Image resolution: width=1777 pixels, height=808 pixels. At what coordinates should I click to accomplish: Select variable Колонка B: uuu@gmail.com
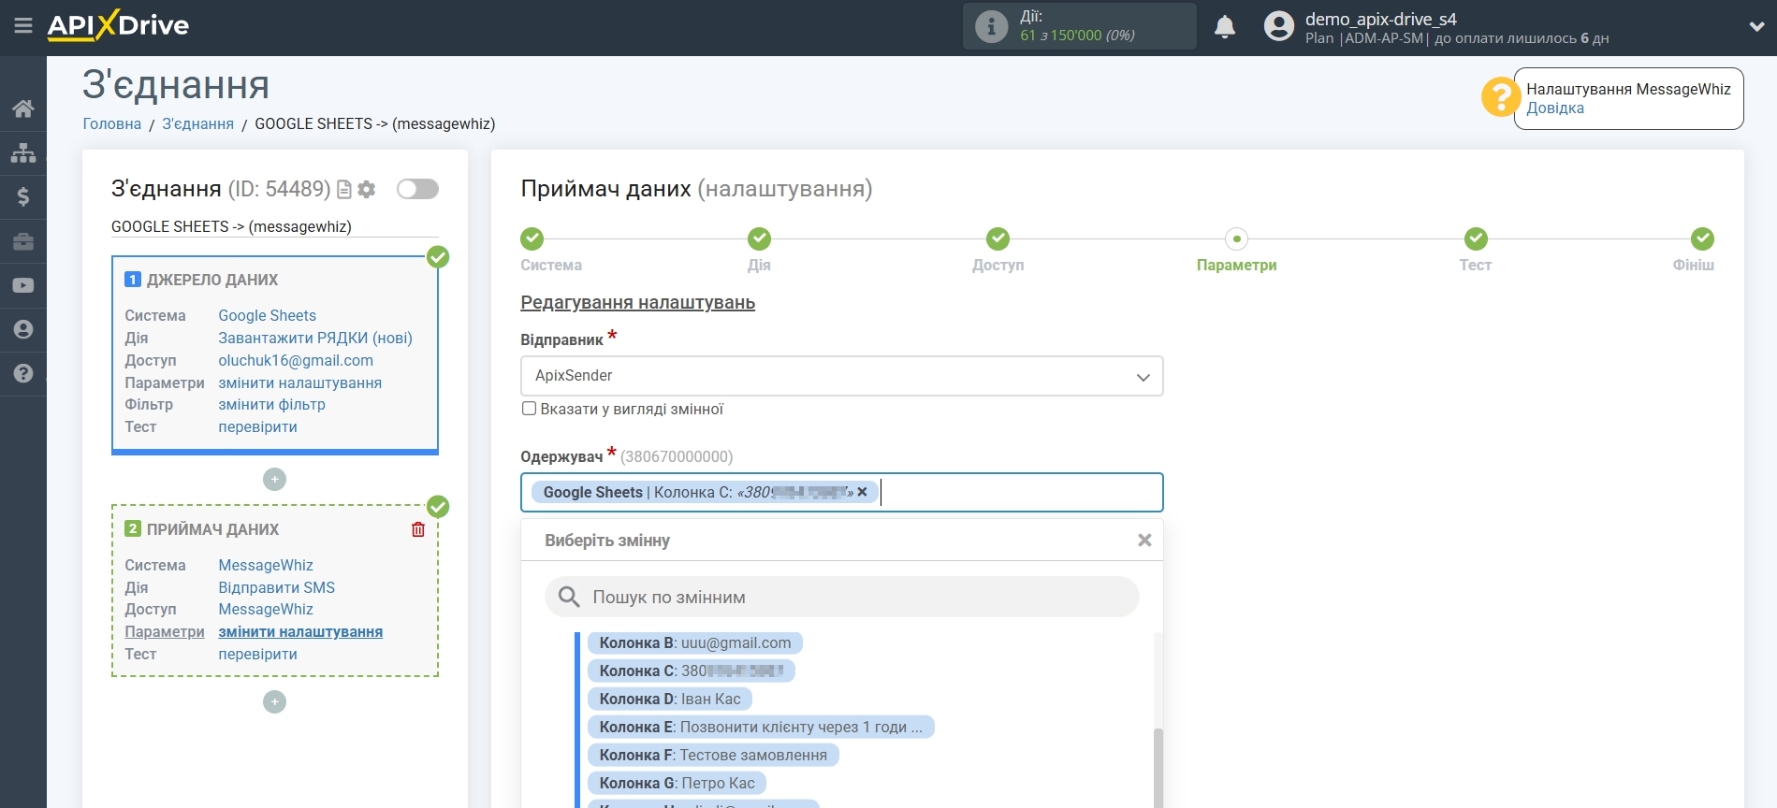click(694, 642)
